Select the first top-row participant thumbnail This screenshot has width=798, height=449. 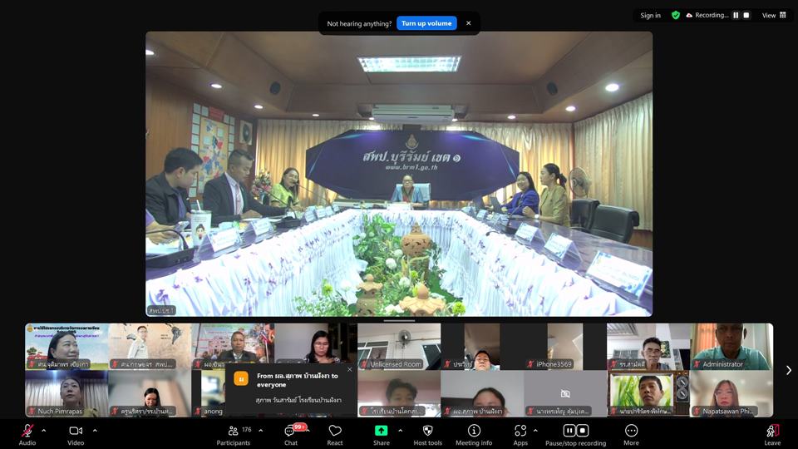click(x=66, y=347)
